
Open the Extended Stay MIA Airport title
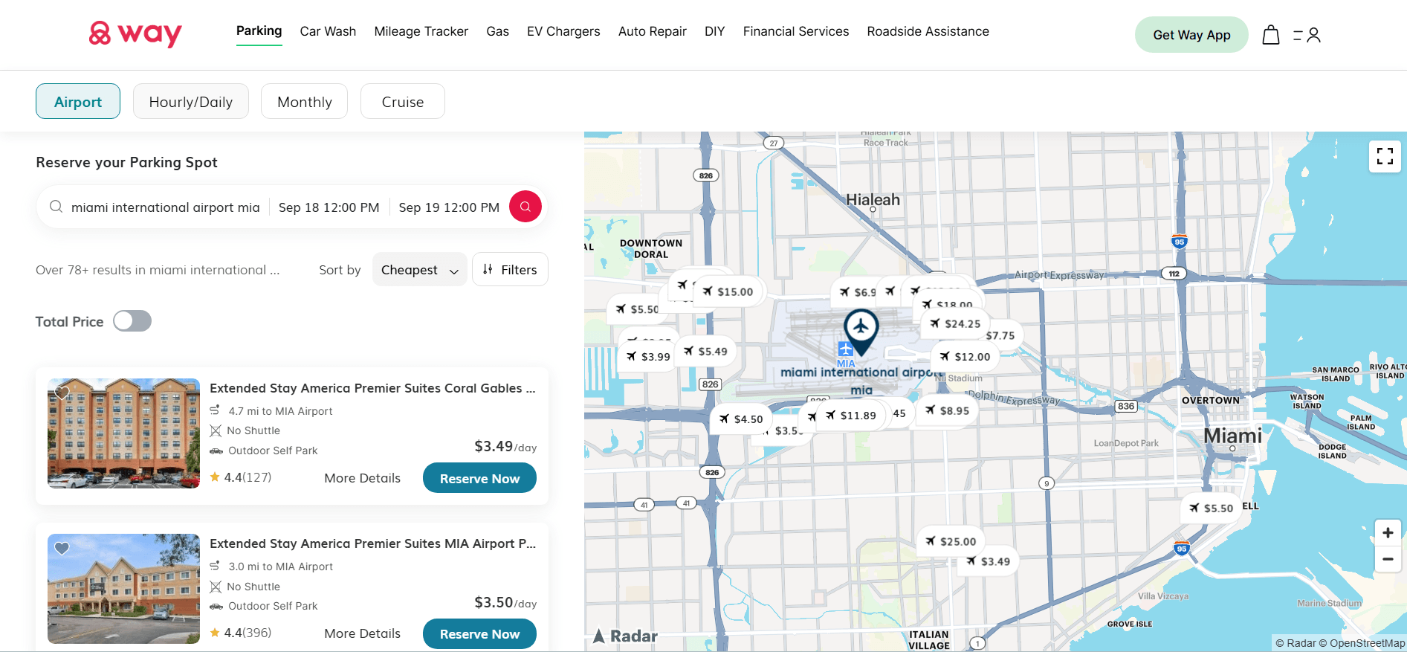click(372, 543)
